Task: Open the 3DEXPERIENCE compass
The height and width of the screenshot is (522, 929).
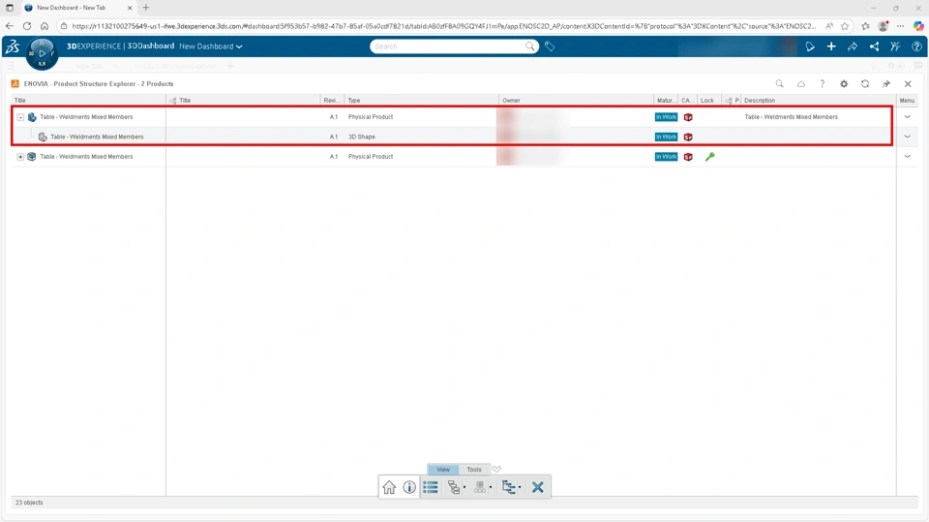Action: [x=42, y=53]
